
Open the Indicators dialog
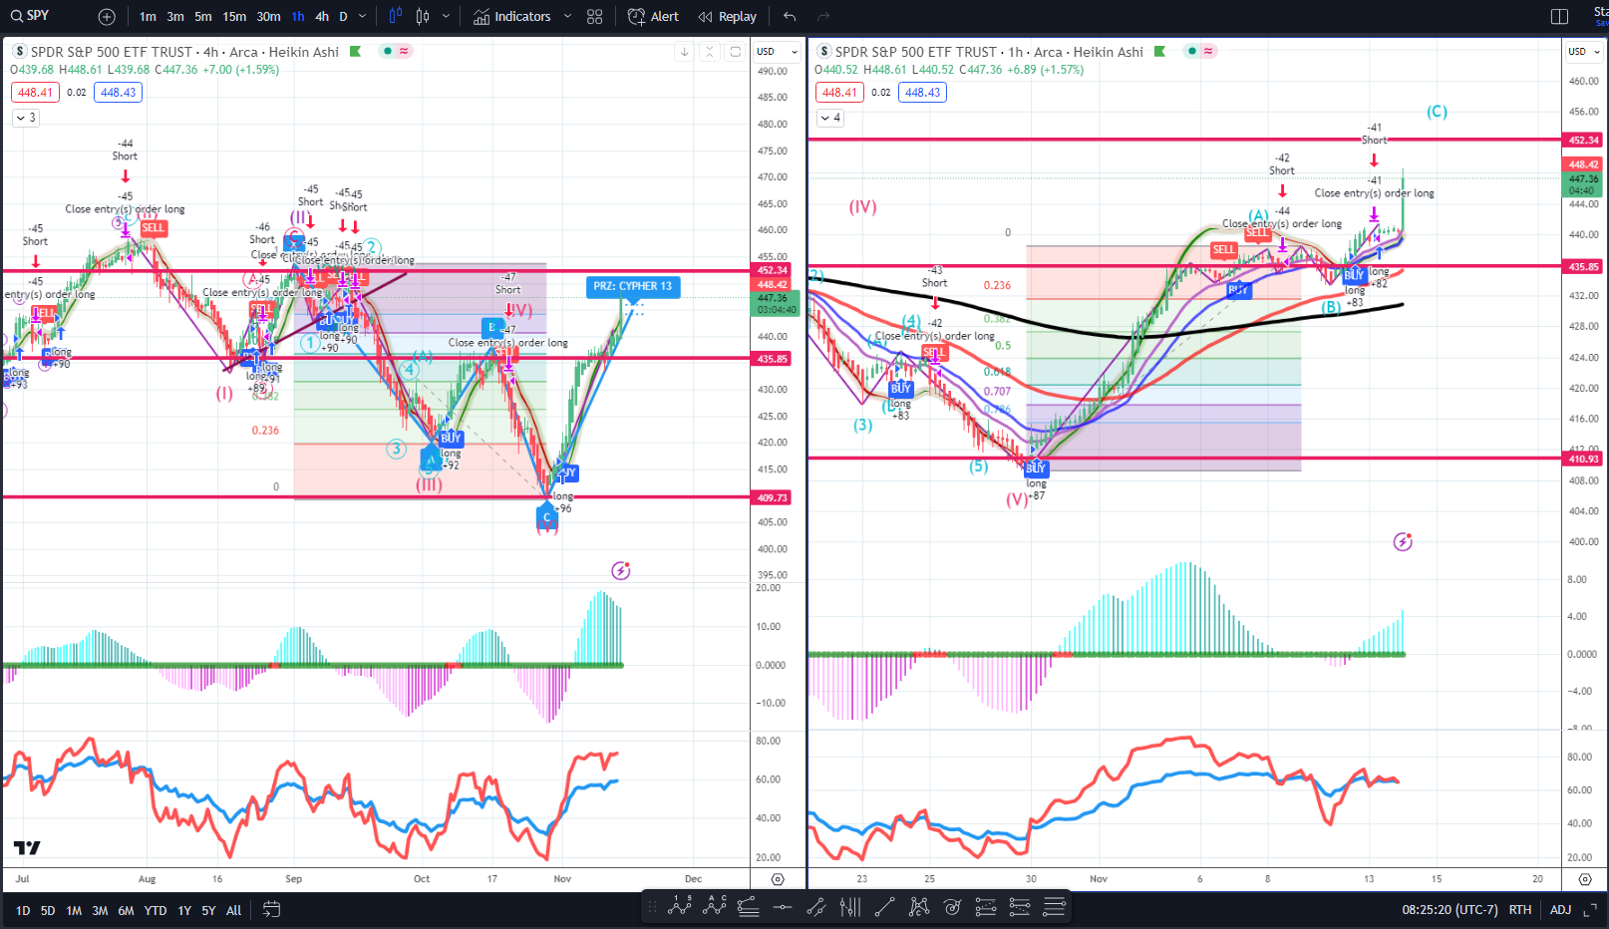[511, 17]
